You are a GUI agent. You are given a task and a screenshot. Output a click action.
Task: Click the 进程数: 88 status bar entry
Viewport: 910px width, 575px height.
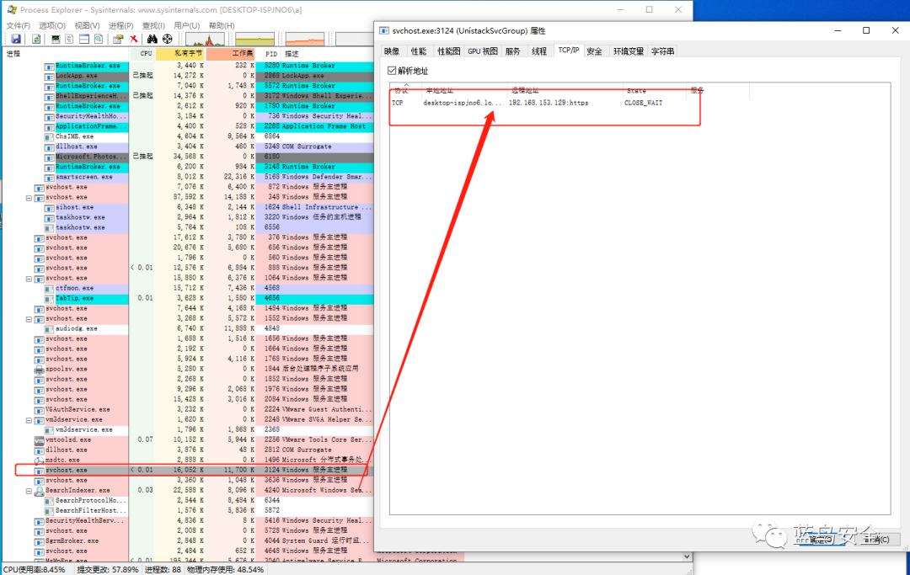tap(163, 570)
